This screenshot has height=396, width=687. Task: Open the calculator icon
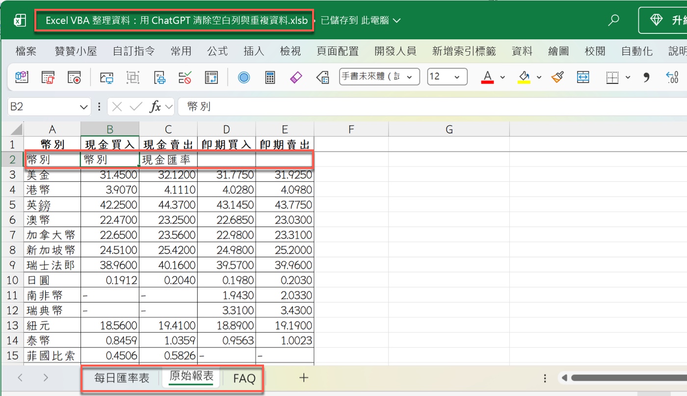pyautogui.click(x=270, y=77)
